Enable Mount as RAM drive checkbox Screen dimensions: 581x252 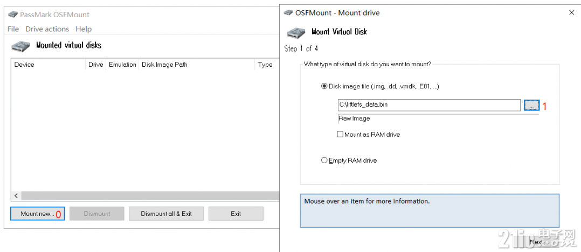pos(368,134)
